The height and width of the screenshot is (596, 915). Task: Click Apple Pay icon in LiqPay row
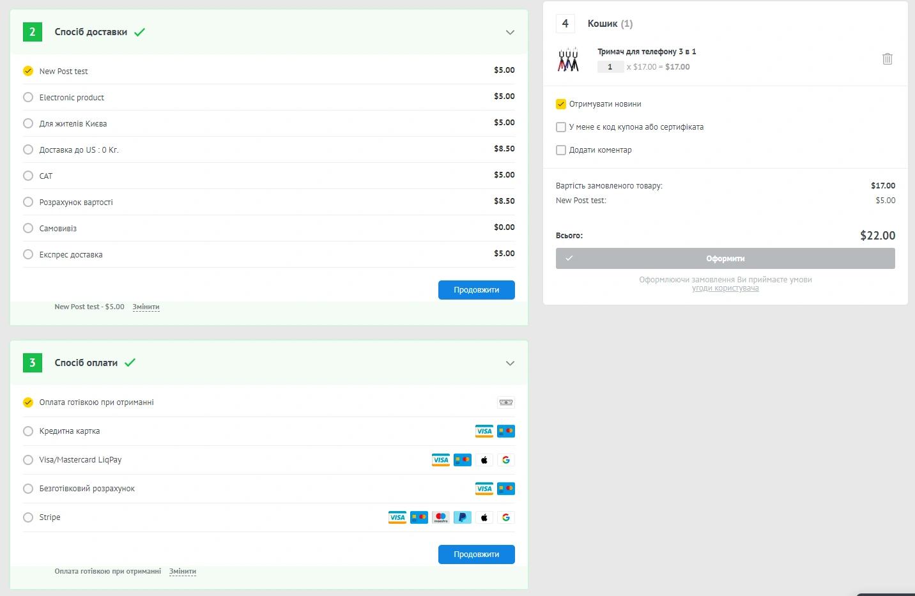click(x=484, y=460)
